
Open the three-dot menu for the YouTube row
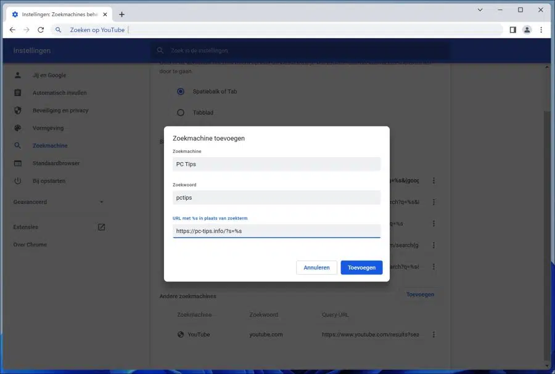coord(434,335)
